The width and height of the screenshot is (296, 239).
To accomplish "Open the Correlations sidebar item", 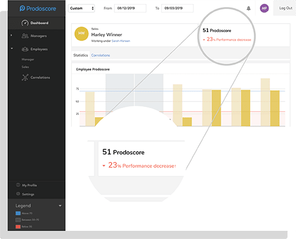I will [40, 78].
